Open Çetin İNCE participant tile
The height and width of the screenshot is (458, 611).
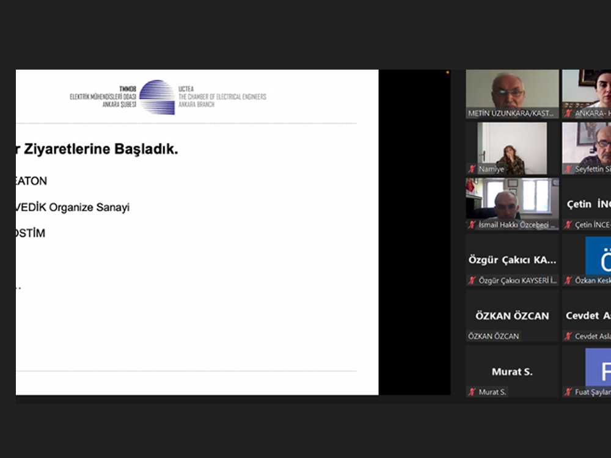tap(587, 204)
